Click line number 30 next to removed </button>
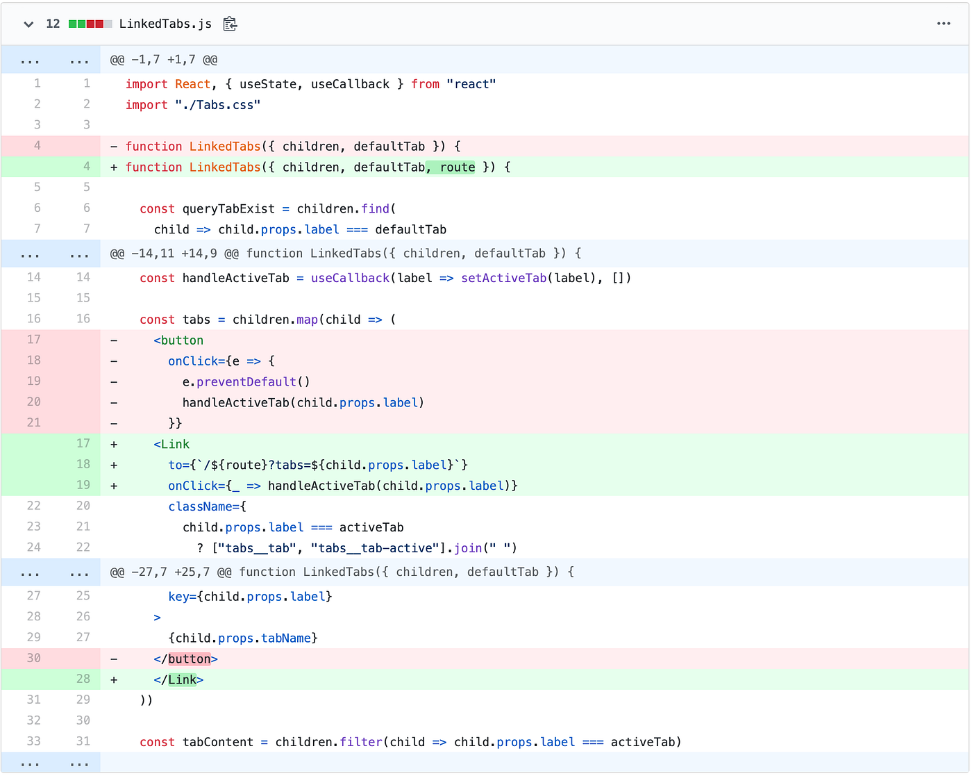Viewport: 972px width, 776px height. point(34,658)
